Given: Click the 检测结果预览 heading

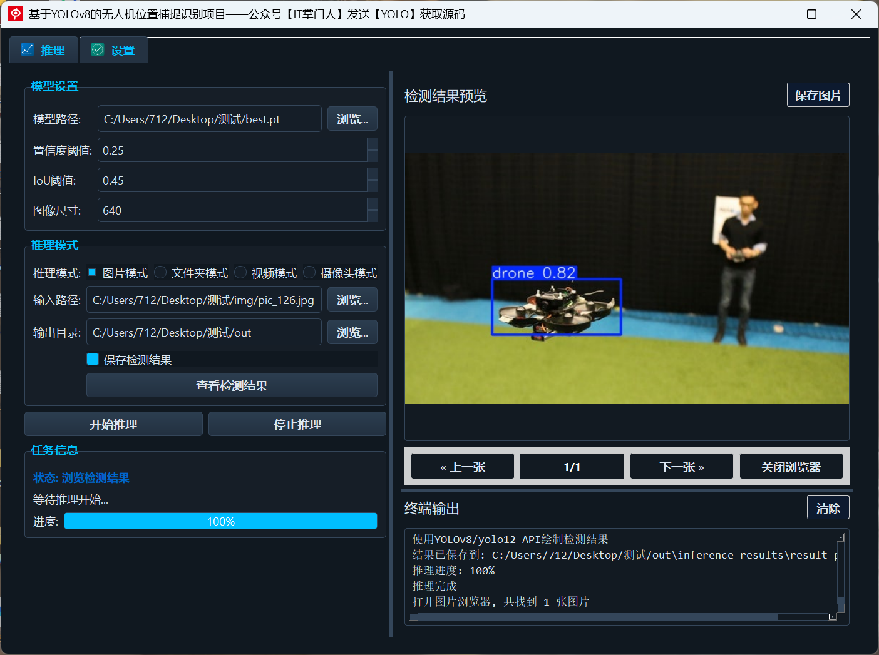Looking at the screenshot, I should [x=446, y=96].
